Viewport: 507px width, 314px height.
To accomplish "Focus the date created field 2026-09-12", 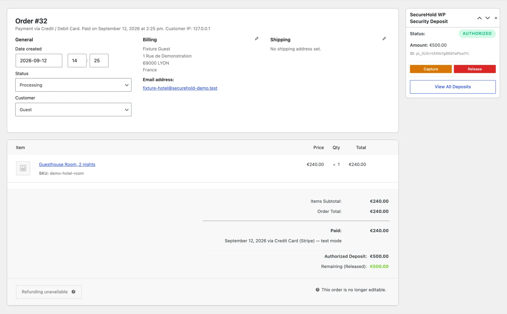I will click(39, 61).
